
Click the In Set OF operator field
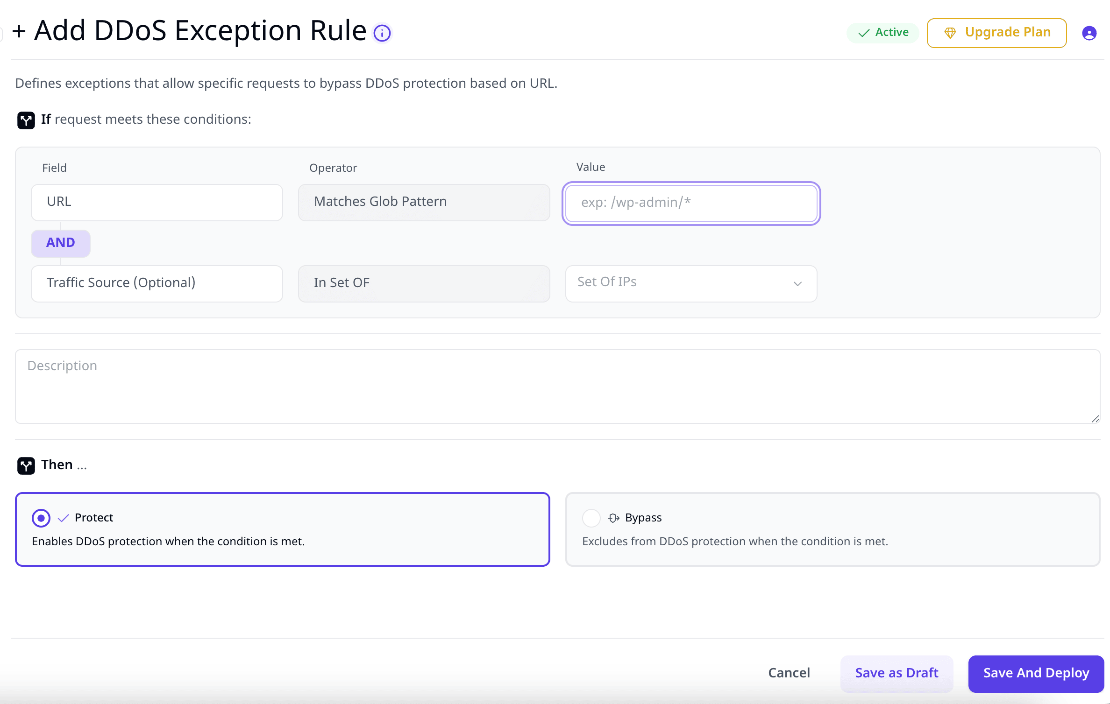[x=424, y=283]
